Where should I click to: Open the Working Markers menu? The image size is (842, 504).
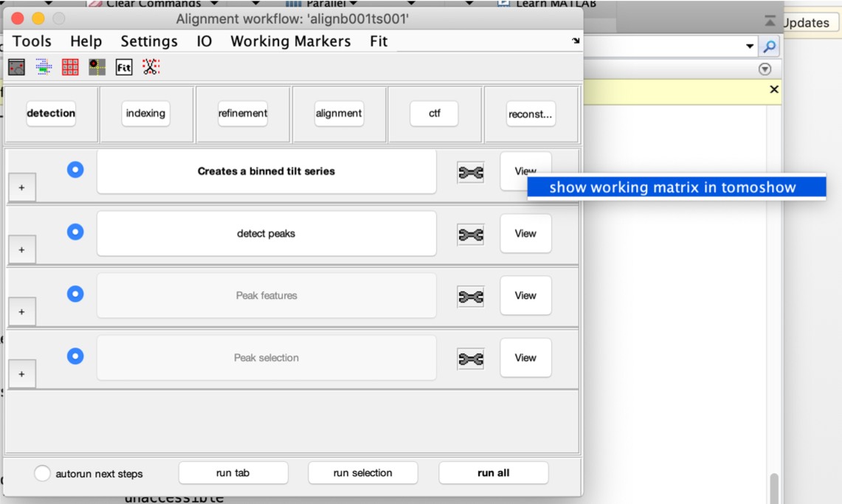click(x=291, y=41)
